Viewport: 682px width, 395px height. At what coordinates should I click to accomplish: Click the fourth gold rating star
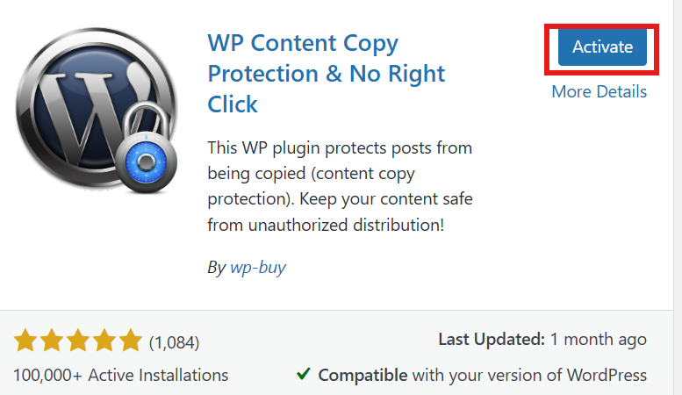pos(104,341)
